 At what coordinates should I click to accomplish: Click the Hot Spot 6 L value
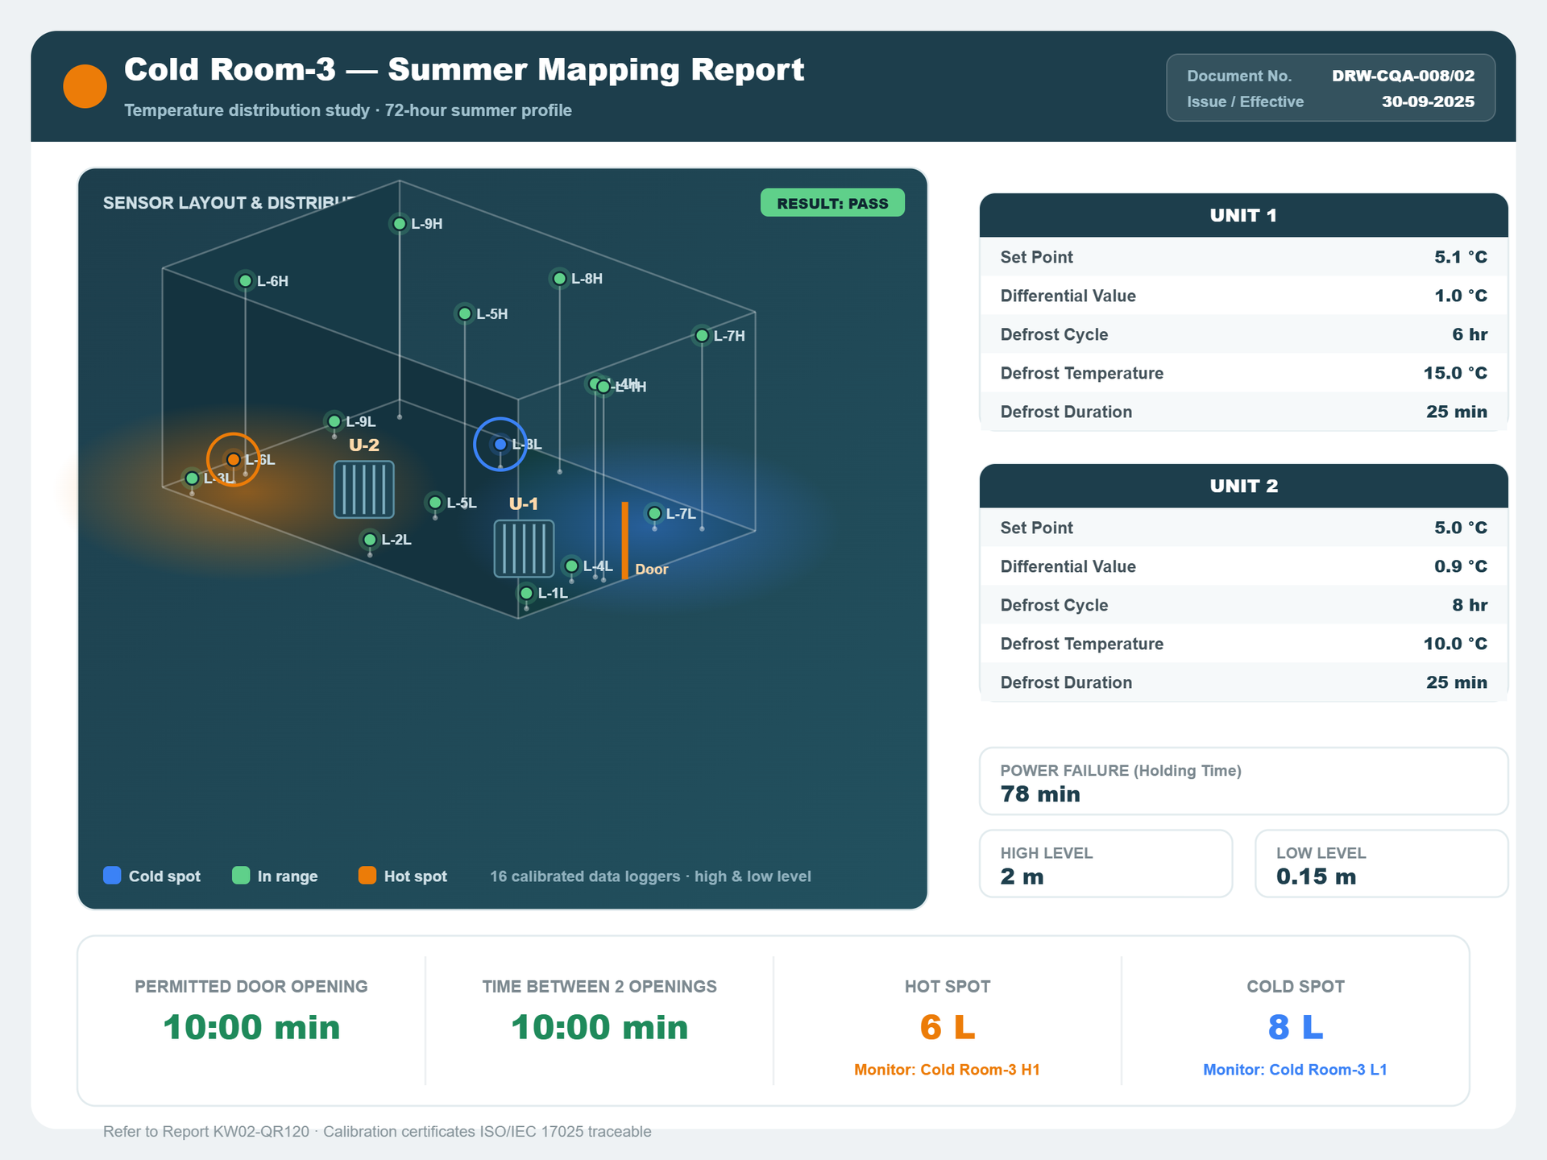[x=948, y=1027]
